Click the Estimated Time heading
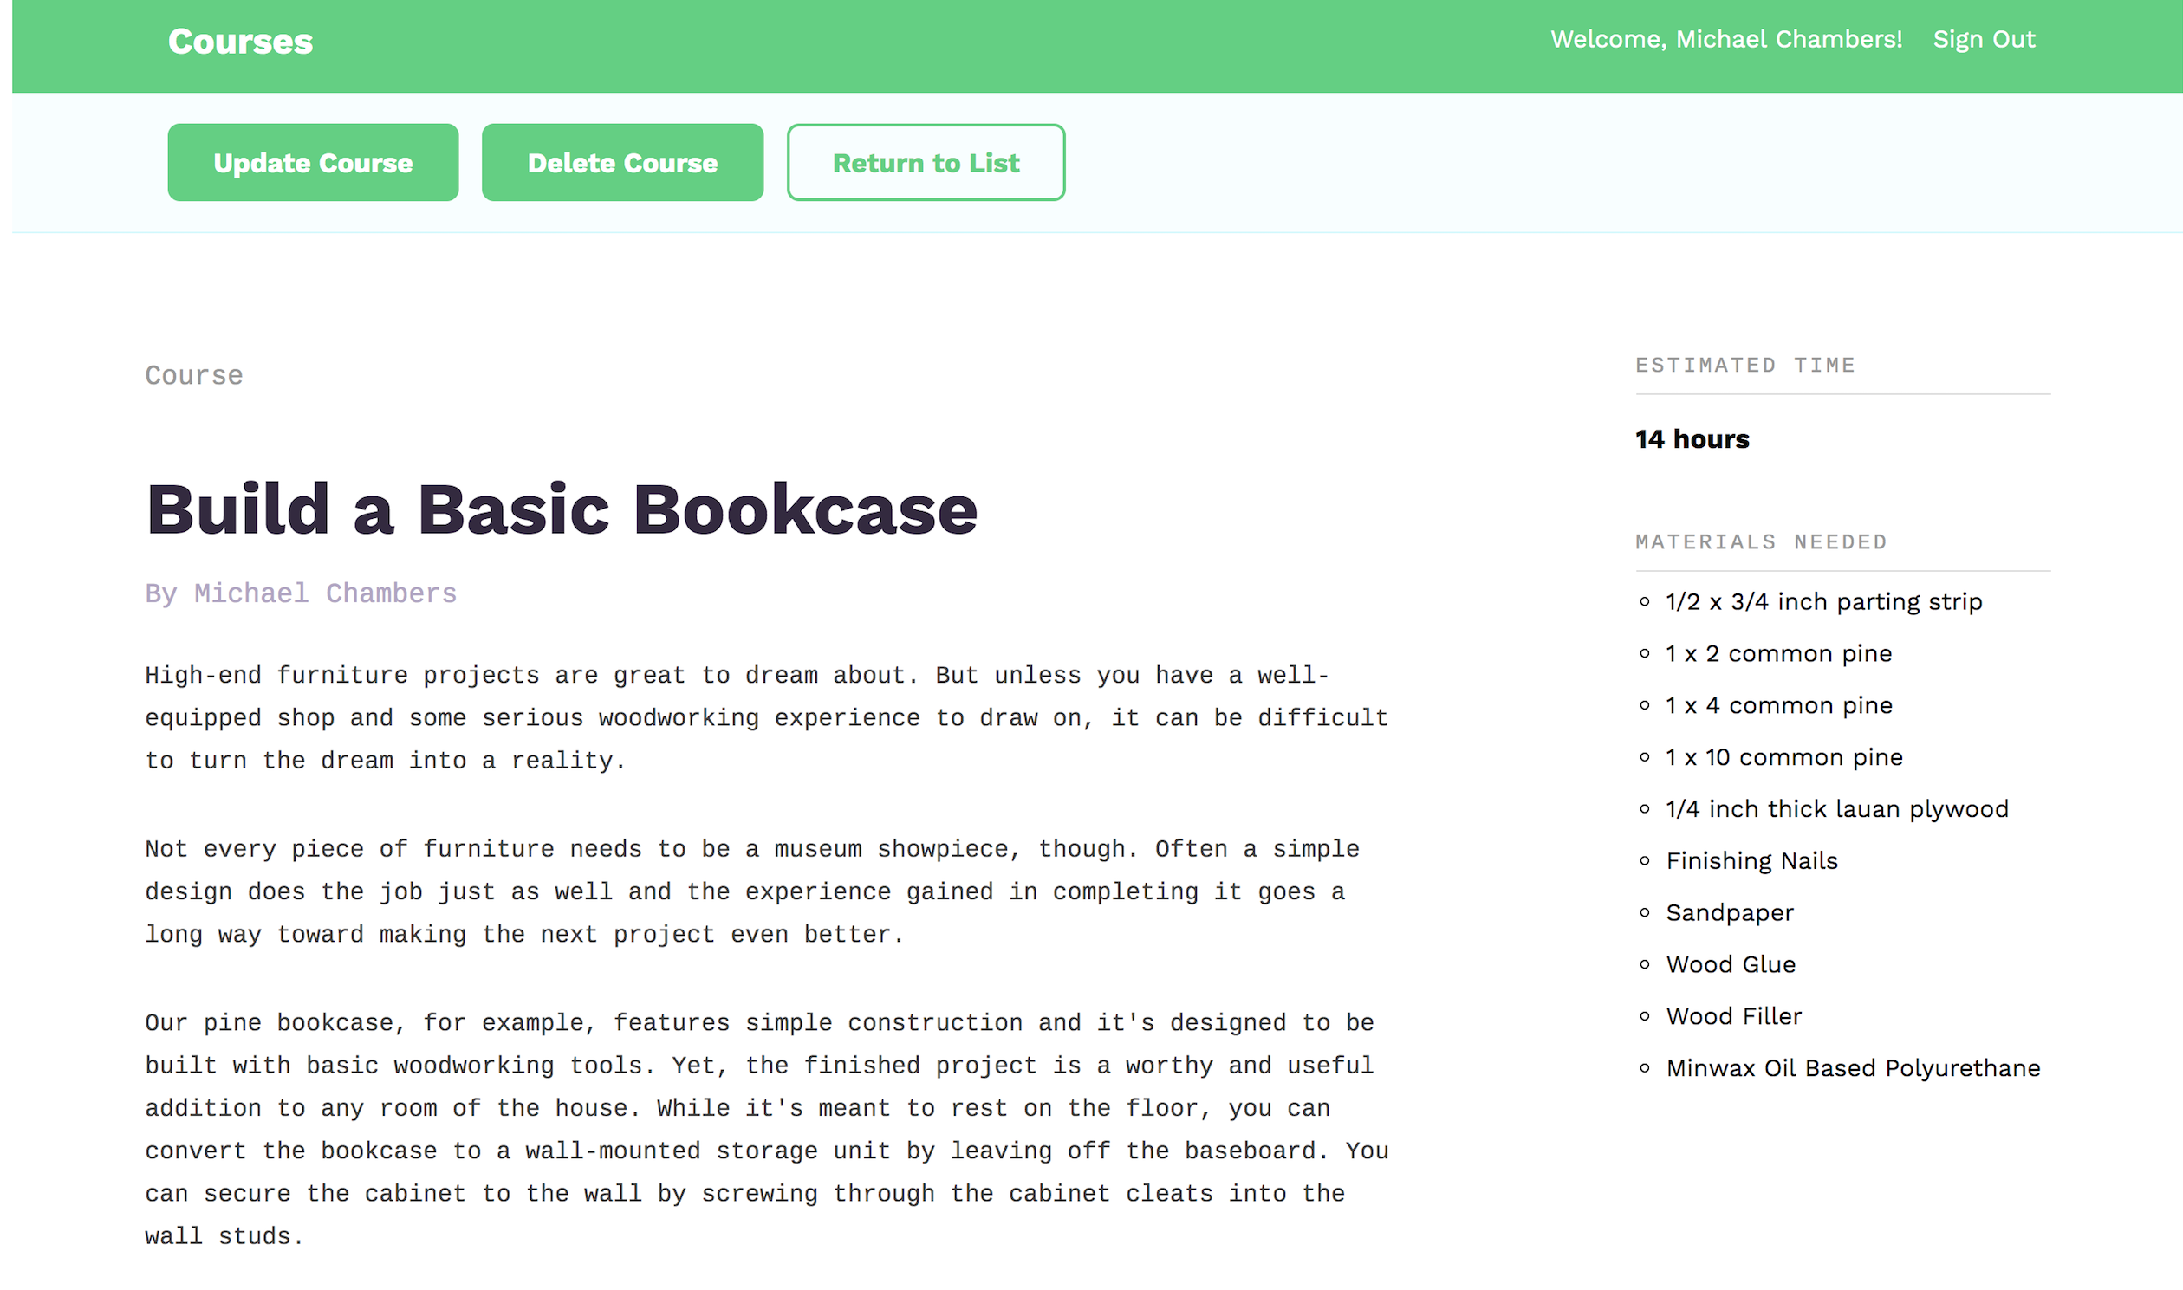The width and height of the screenshot is (2183, 1290). click(1744, 365)
